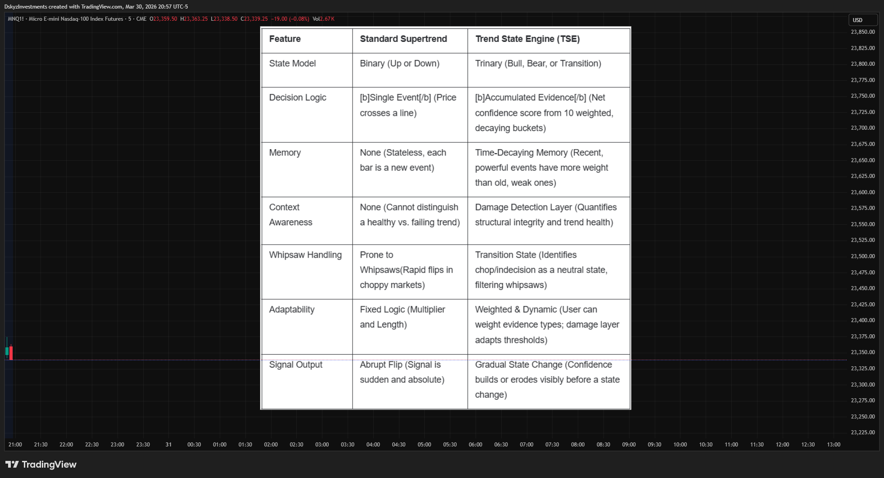Click the 23,500.00 price axis label
Image resolution: width=884 pixels, height=478 pixels.
(862, 256)
